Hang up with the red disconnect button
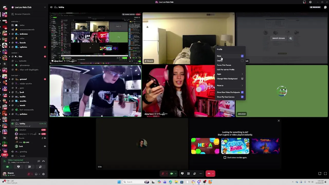Viewport: 329px width, 185px height. [209, 173]
